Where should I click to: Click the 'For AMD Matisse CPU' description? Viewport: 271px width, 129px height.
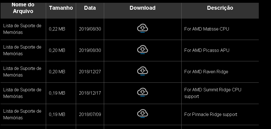207,29
